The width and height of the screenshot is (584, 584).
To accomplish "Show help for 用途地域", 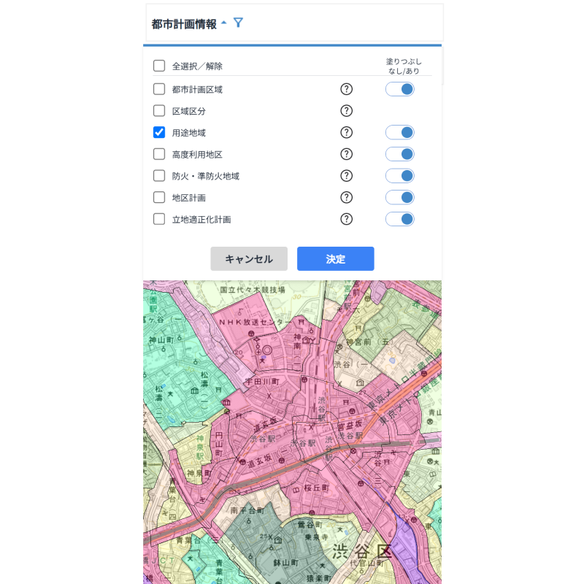I will [x=347, y=132].
